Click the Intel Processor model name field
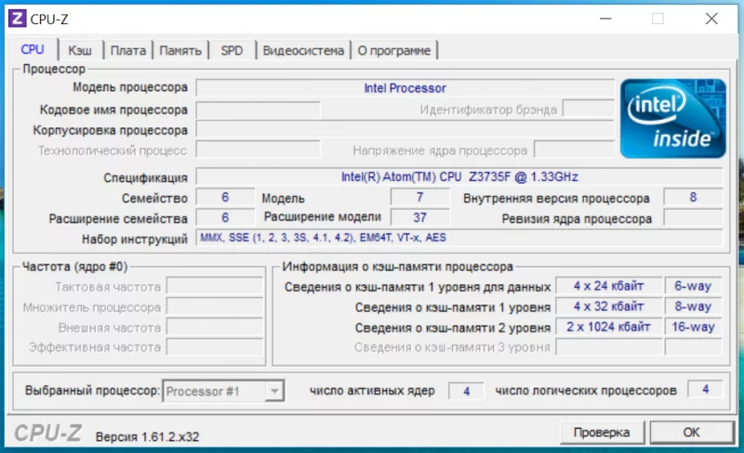Image resolution: width=744 pixels, height=453 pixels. coord(405,88)
